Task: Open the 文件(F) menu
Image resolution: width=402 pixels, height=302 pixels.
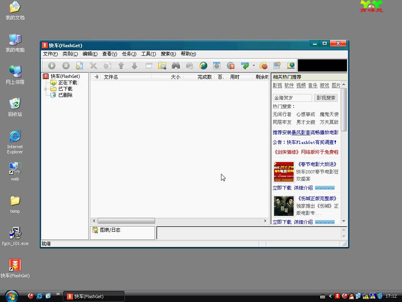Action: tap(50, 53)
